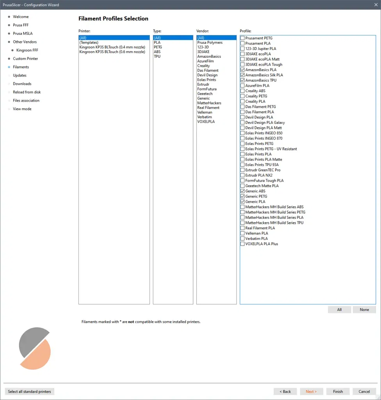
Task: Filter Type list by PETG
Action: tap(173, 47)
